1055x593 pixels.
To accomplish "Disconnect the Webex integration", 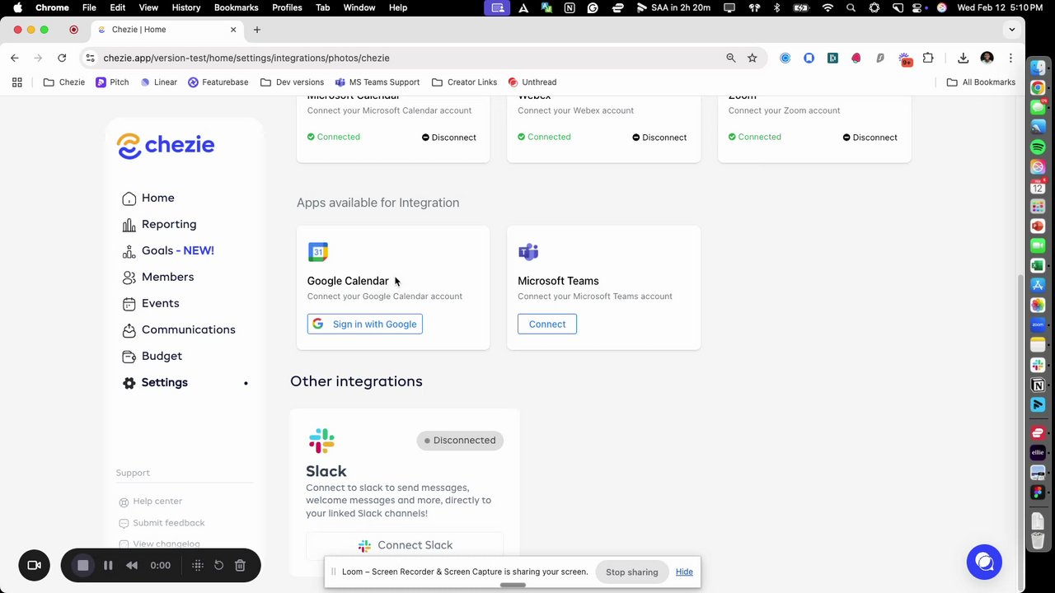I will coord(659,138).
